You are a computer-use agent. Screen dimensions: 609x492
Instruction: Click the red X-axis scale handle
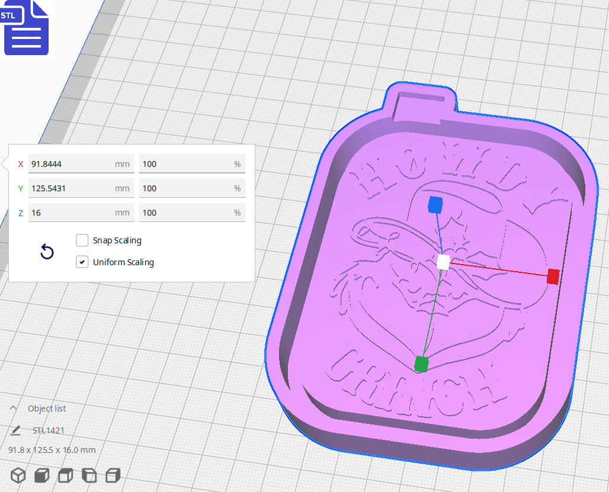tap(552, 276)
